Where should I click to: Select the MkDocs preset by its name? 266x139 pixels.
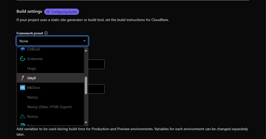[34, 88]
